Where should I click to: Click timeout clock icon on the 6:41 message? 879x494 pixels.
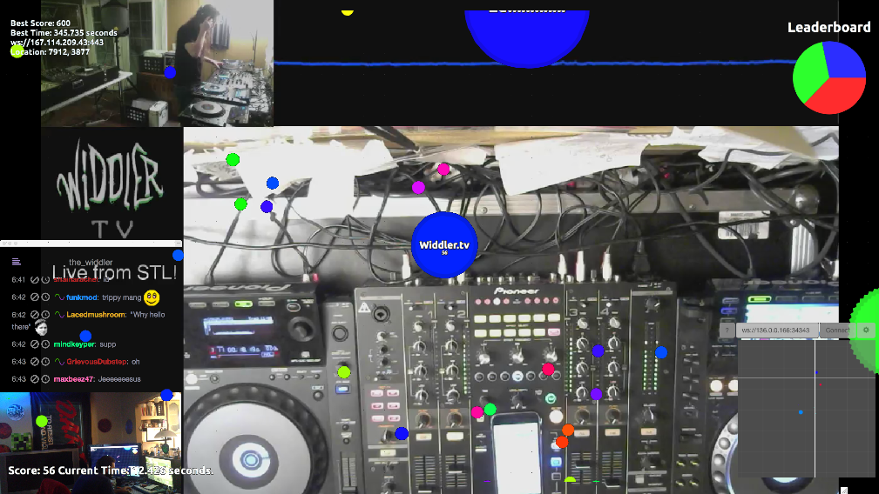coord(45,279)
